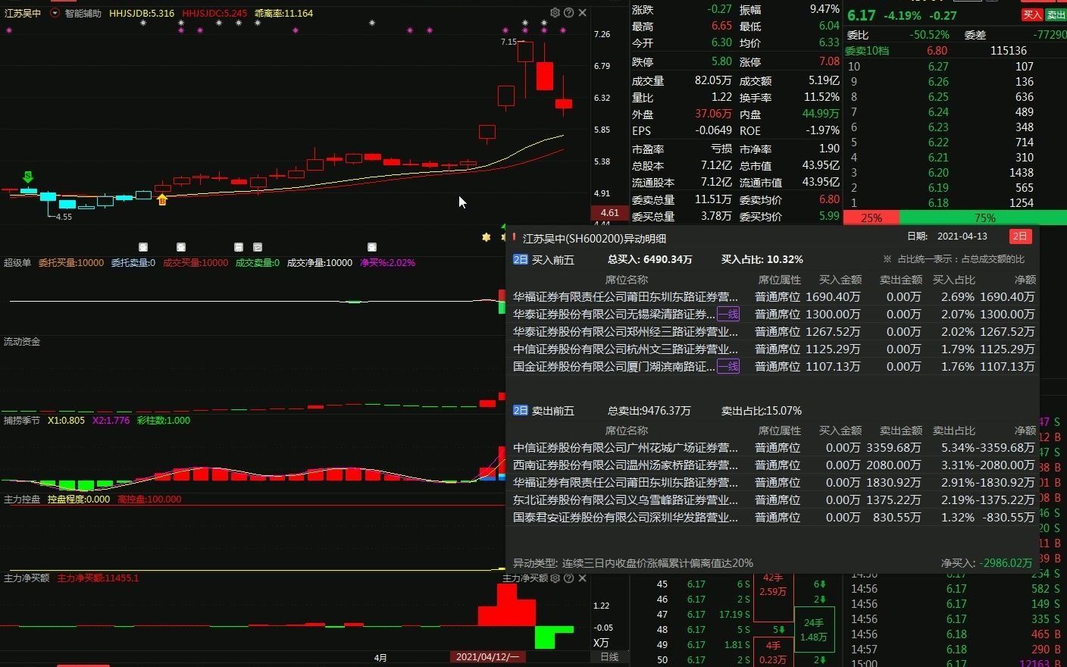The width and height of the screenshot is (1067, 667).
Task: Click the 2日 badge beside 买入前五
Action: [521, 259]
